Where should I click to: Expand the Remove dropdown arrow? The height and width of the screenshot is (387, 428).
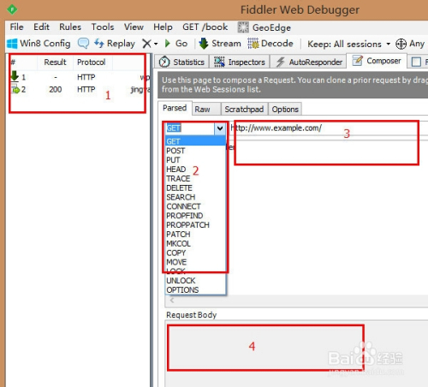156,44
